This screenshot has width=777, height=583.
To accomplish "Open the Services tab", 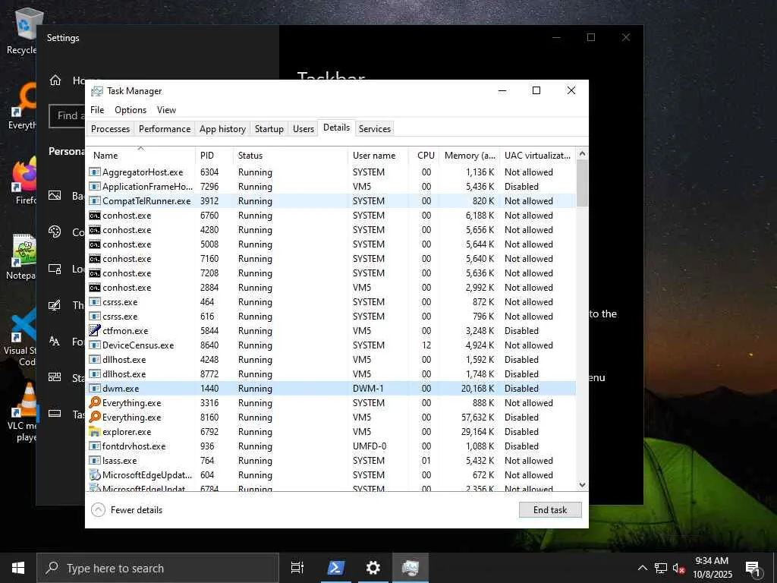I will [374, 129].
